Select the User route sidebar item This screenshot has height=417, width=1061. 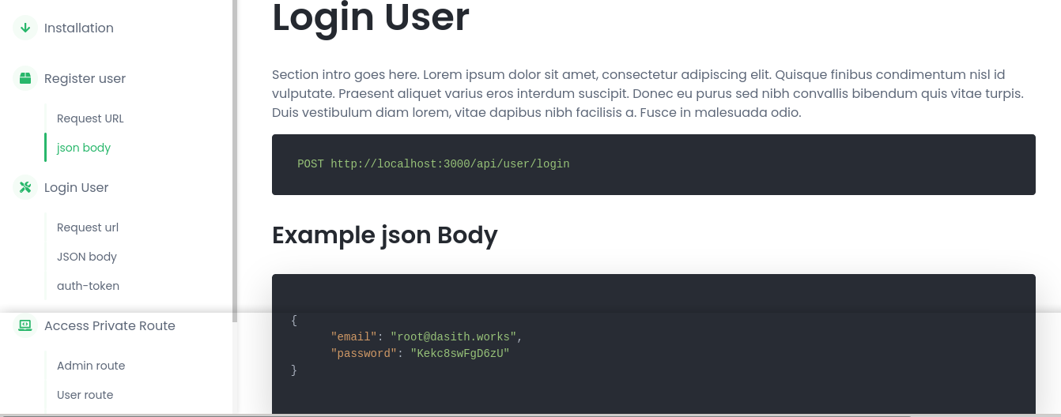click(x=85, y=395)
